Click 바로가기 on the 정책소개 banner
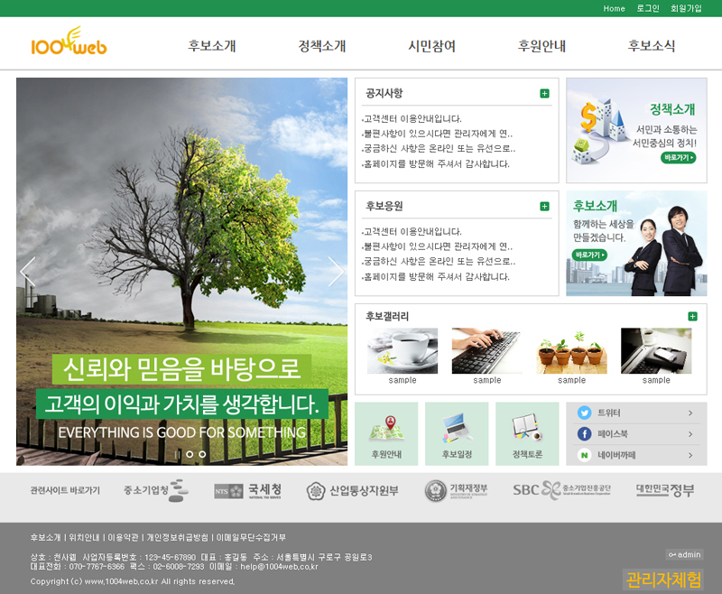Viewport: 722px width, 594px height. click(679, 157)
